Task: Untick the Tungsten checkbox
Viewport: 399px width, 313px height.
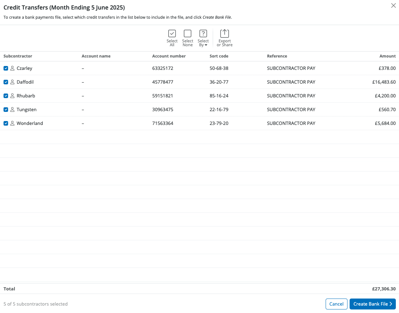Action: click(x=6, y=109)
